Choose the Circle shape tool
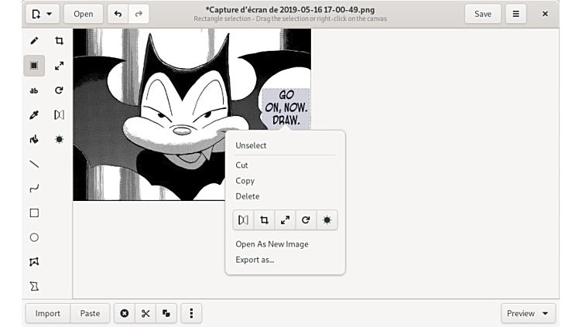This screenshot has width=582, height=327. pos(34,237)
